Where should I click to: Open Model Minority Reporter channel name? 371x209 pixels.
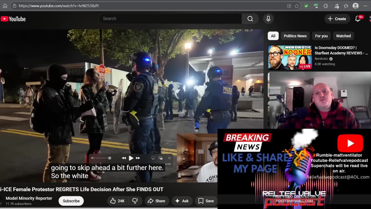[x=29, y=198]
